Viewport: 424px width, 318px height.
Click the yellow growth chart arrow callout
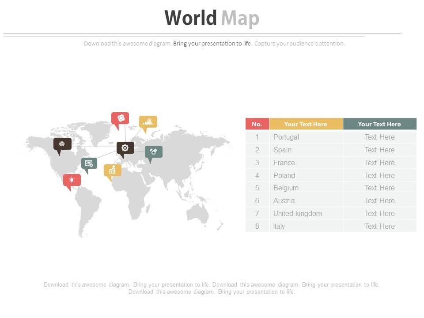tap(112, 170)
